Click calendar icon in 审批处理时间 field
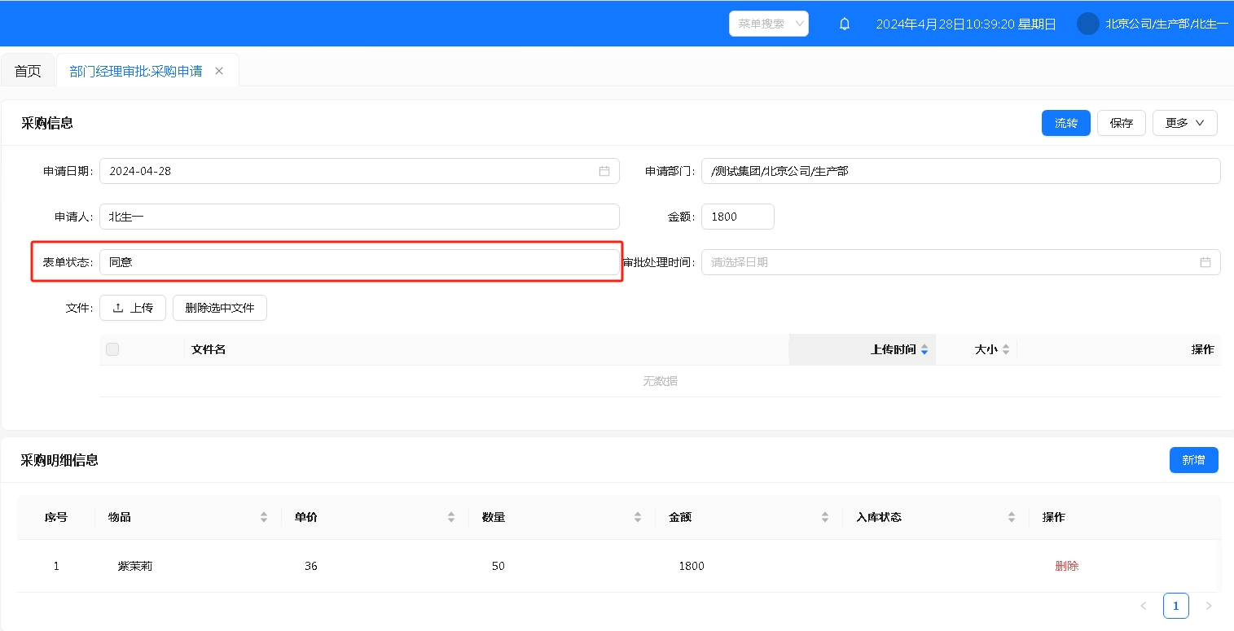The width and height of the screenshot is (1234, 631). (x=1205, y=262)
